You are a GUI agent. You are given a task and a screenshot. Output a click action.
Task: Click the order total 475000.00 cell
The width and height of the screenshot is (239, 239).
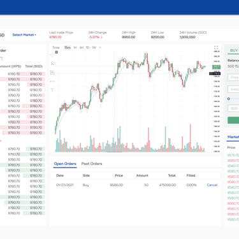point(168,185)
